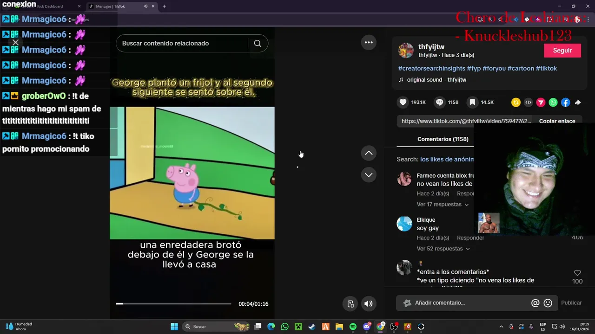
Task: Open the Elkique username link
Action: pyautogui.click(x=426, y=220)
